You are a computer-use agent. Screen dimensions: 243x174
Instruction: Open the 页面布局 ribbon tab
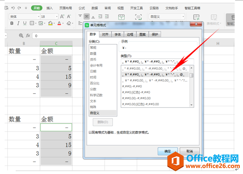pyautogui.click(x=66, y=8)
